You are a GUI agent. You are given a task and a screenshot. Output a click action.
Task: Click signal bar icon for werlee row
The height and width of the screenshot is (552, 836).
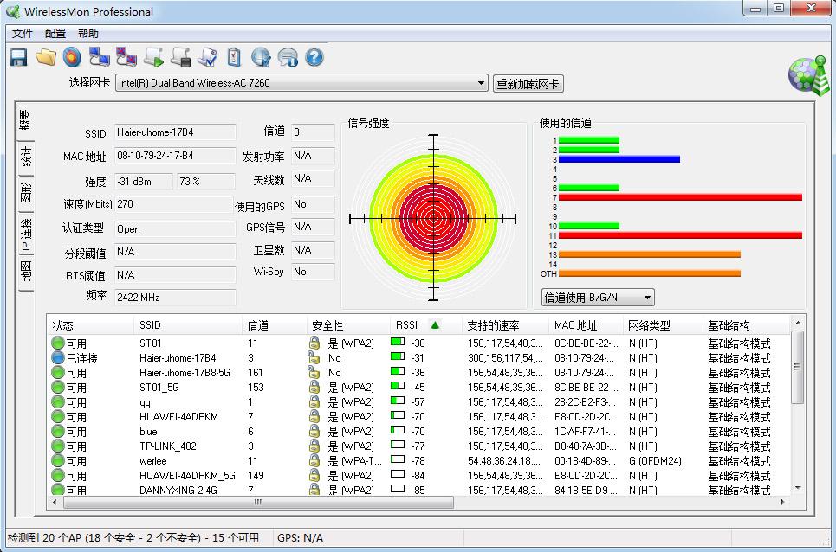pos(398,459)
